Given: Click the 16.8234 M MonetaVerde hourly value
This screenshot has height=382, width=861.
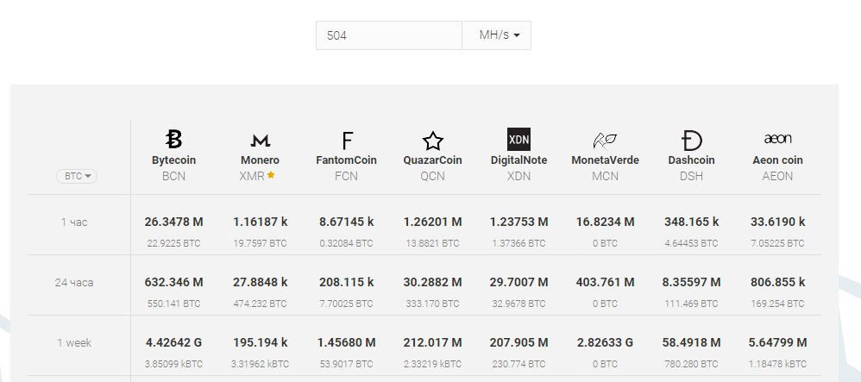Looking at the screenshot, I should coord(605,222).
